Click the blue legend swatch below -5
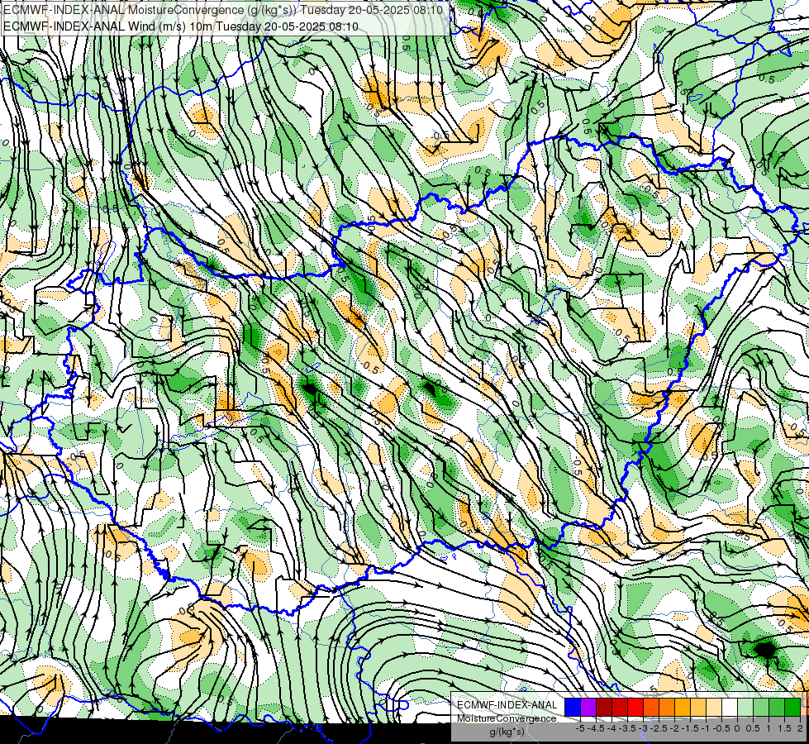Viewport: 809px width, 744px height. pos(573,708)
